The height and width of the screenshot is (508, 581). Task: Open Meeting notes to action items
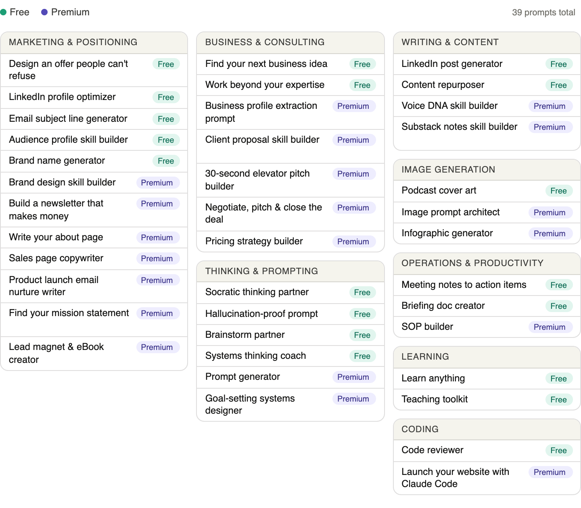click(x=487, y=285)
